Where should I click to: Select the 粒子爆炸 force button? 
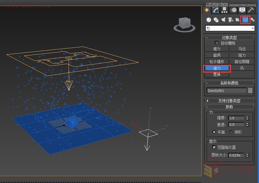tap(217, 61)
